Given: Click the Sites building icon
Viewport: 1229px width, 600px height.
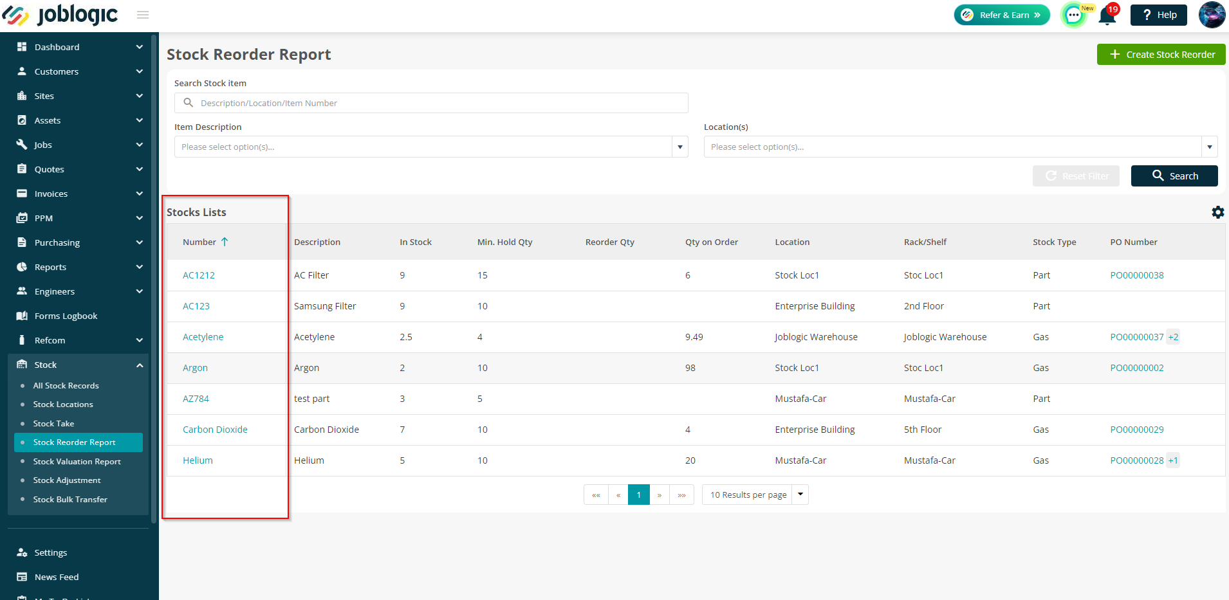Looking at the screenshot, I should [22, 96].
